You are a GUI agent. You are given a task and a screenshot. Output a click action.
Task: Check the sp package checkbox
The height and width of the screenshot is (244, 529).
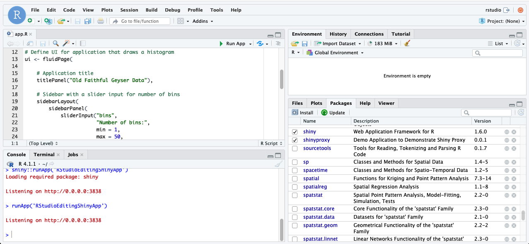pos(295,162)
